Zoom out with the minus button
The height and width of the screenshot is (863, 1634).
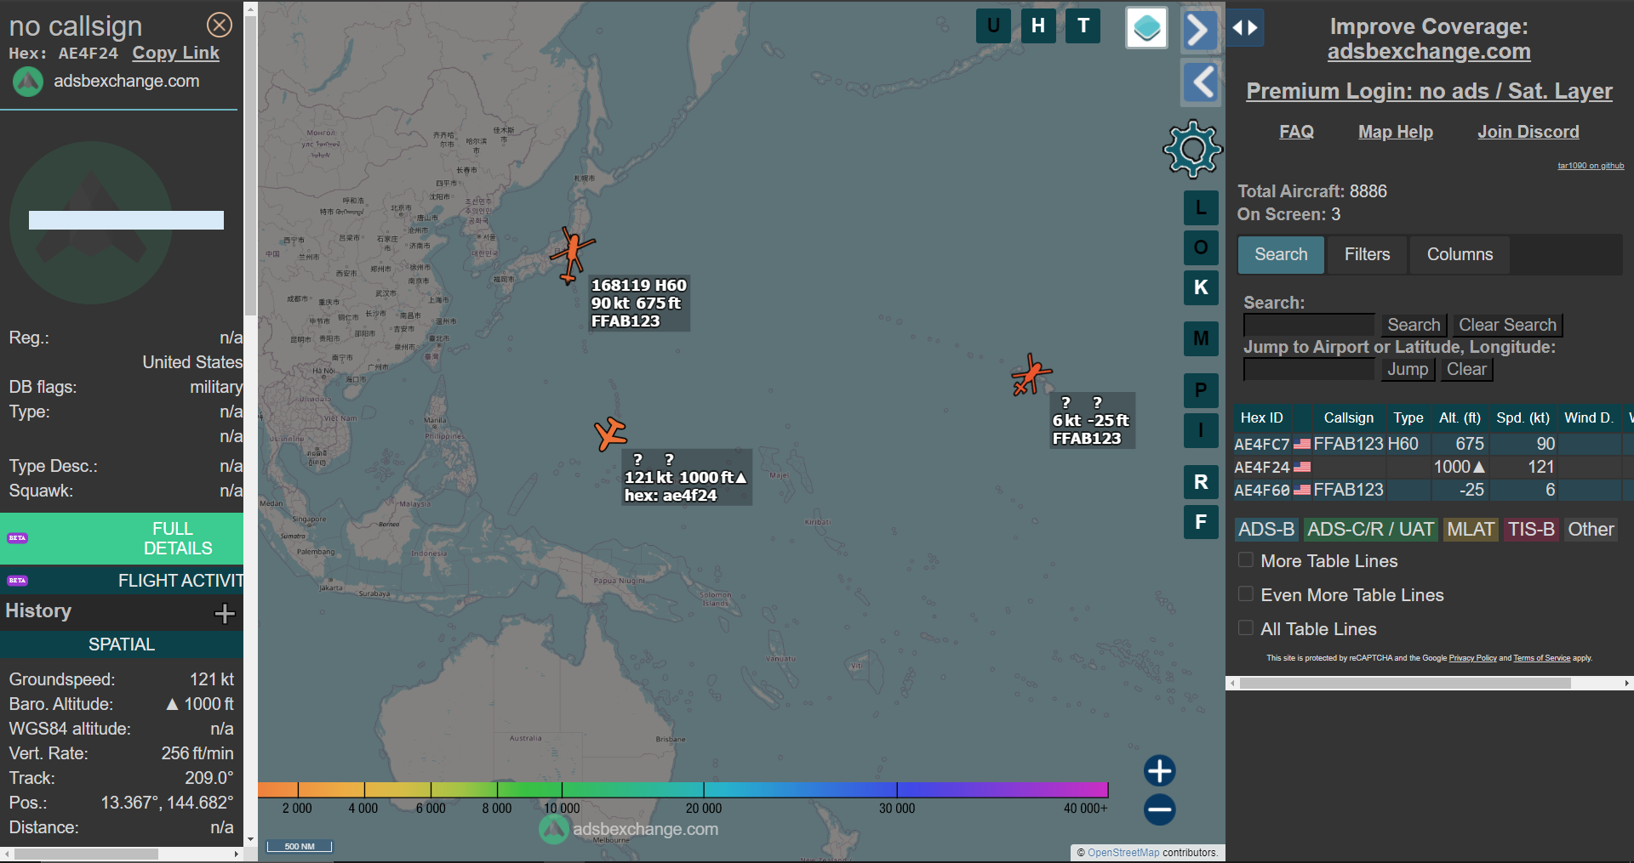(x=1159, y=809)
